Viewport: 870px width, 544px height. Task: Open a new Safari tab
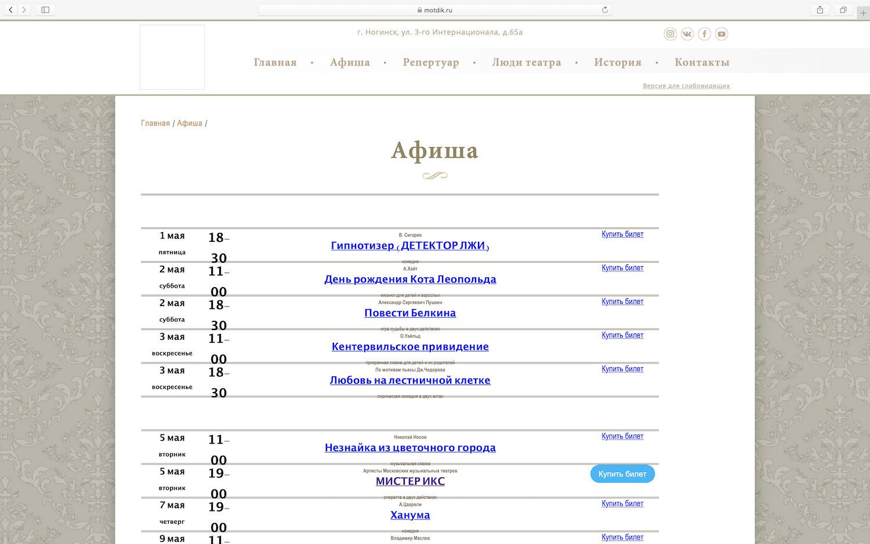pyautogui.click(x=863, y=13)
